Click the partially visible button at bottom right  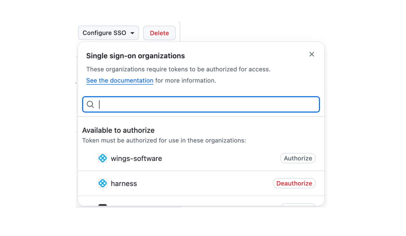click(298, 206)
